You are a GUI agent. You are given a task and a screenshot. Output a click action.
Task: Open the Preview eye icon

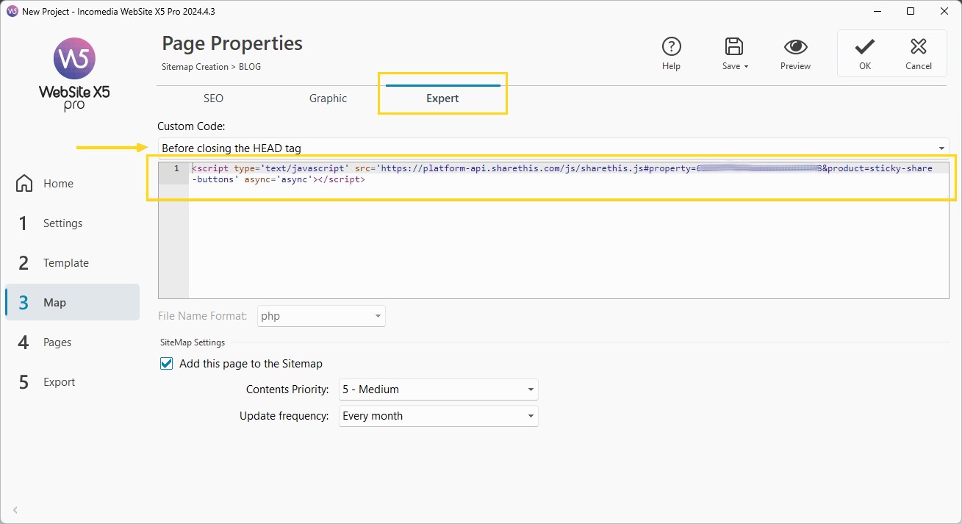pos(795,47)
